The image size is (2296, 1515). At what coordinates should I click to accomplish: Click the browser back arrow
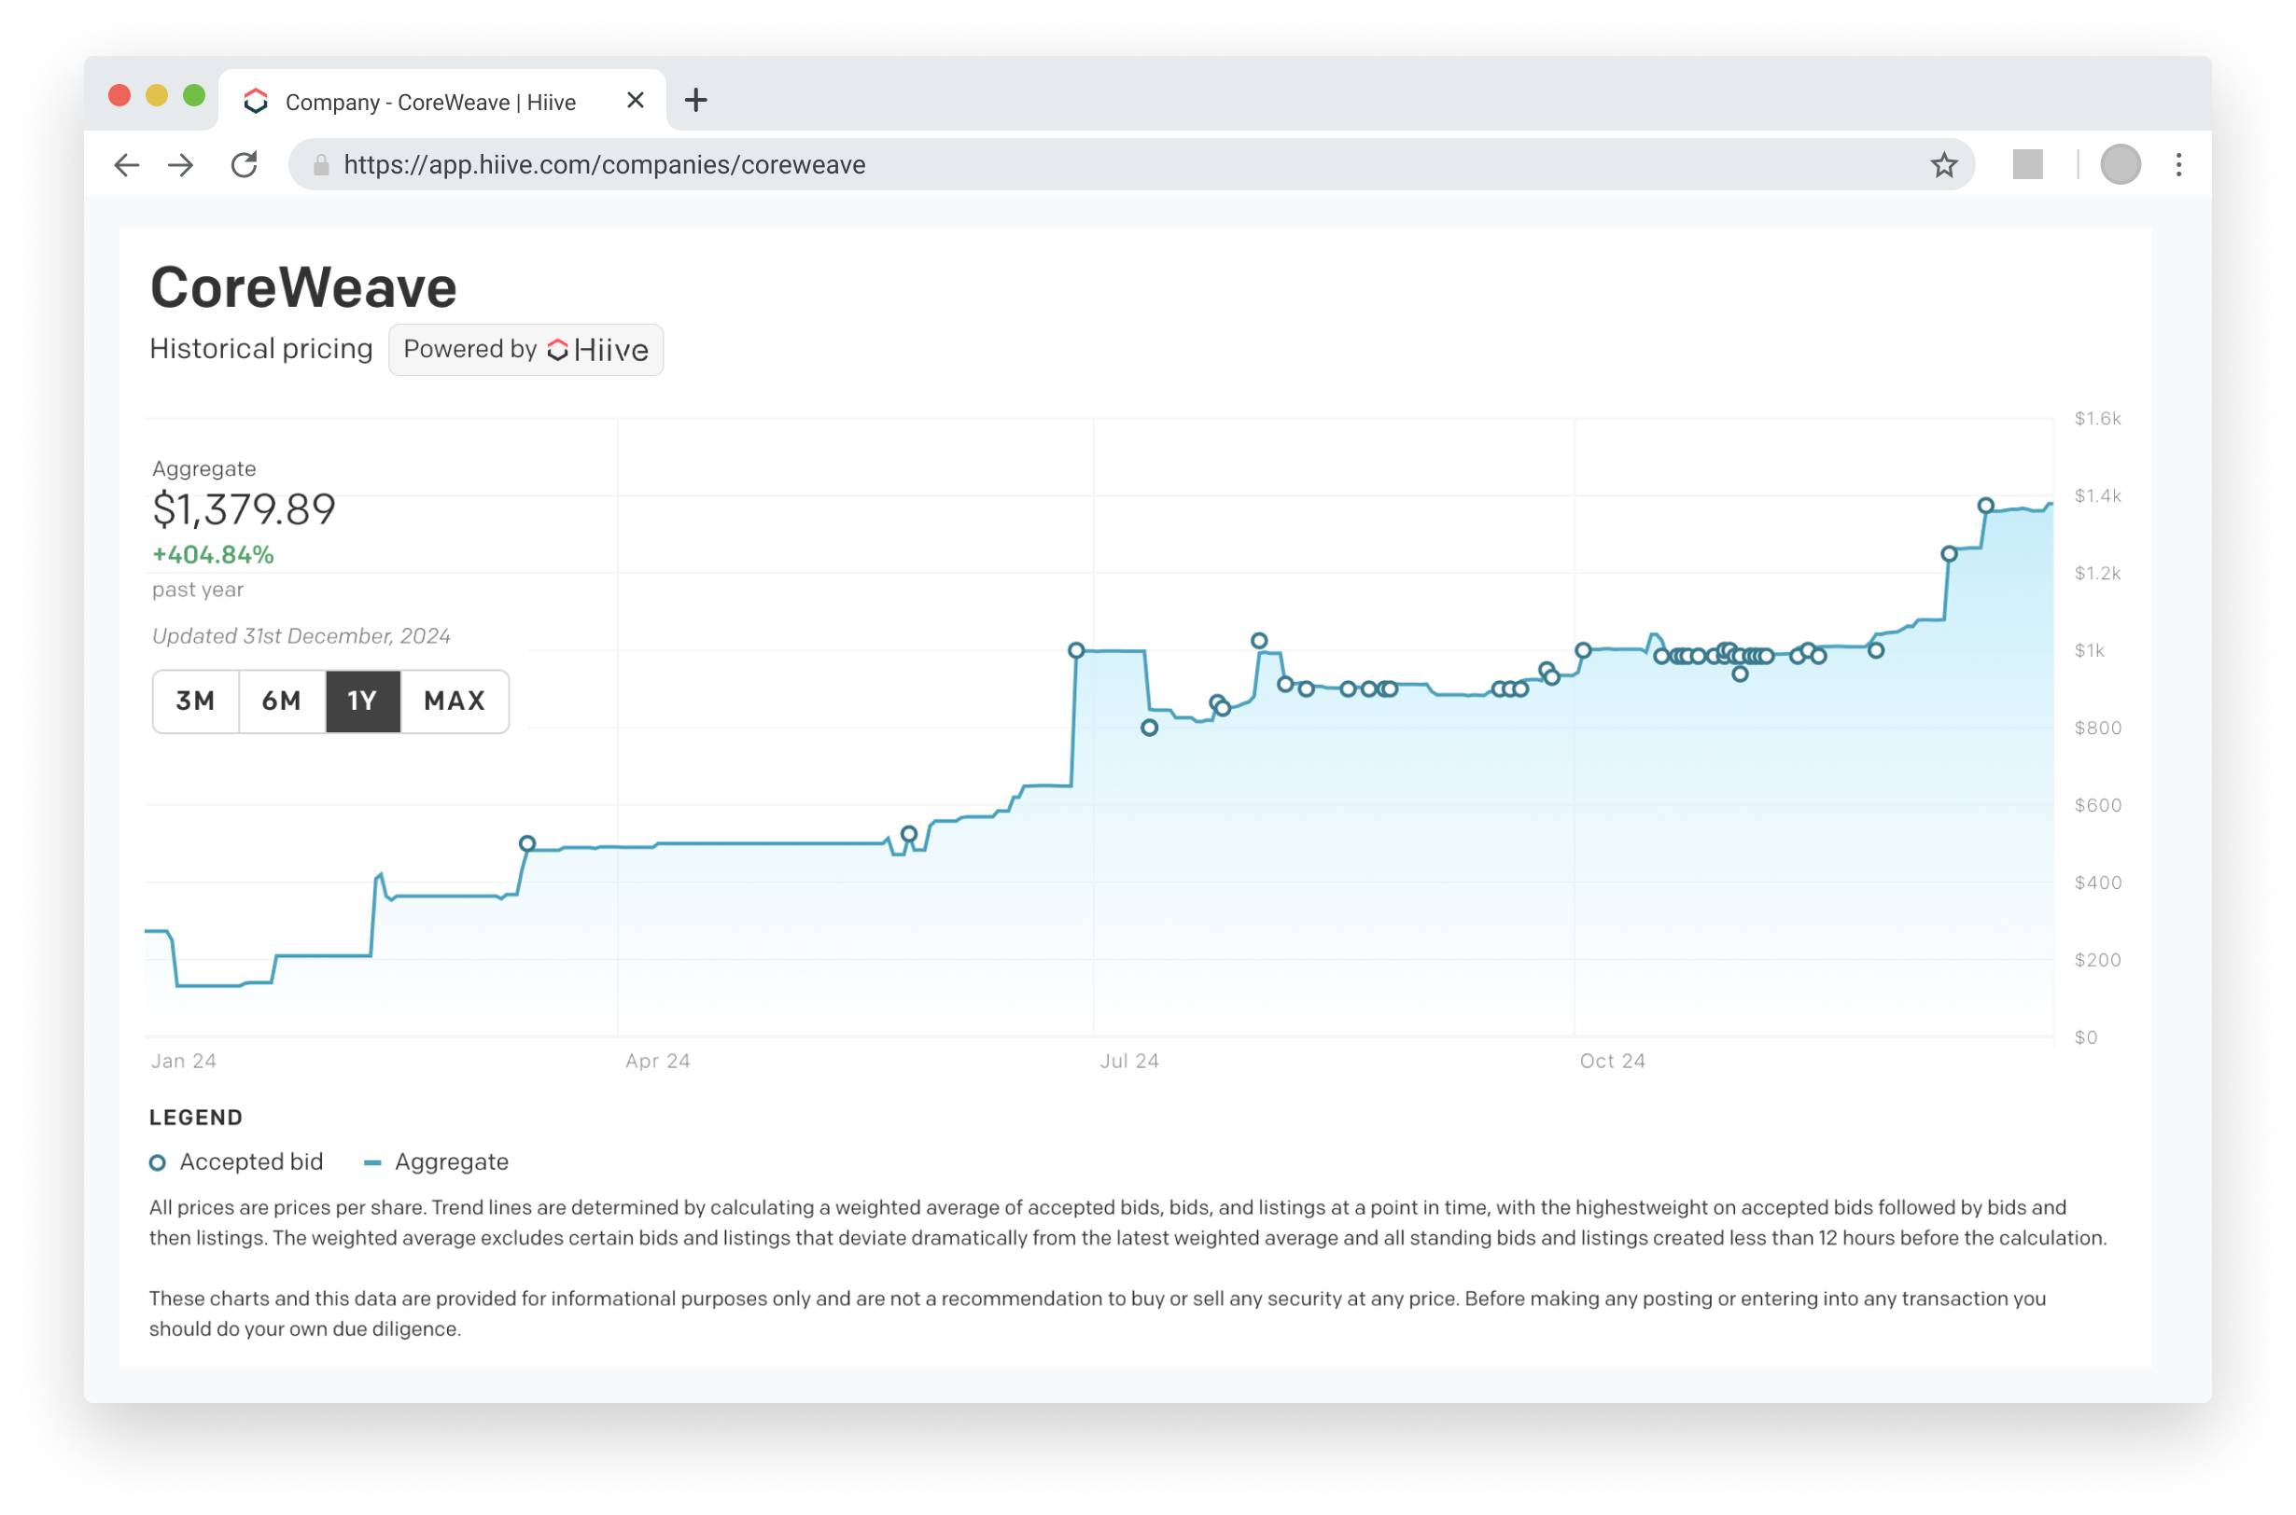[127, 165]
